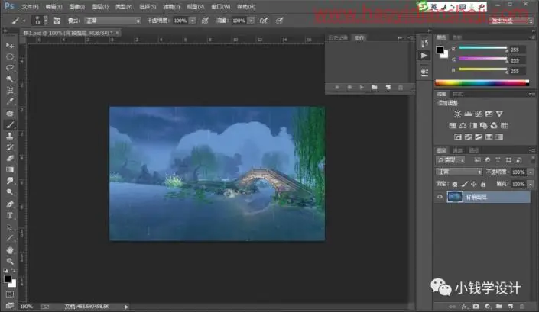Viewport: 539px width, 312px height.
Task: Toggle Quick Mask mode
Action: tap(10, 294)
